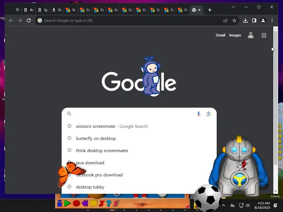
Task: Select suggestion 'facebook pro download'
Action: tap(139, 175)
